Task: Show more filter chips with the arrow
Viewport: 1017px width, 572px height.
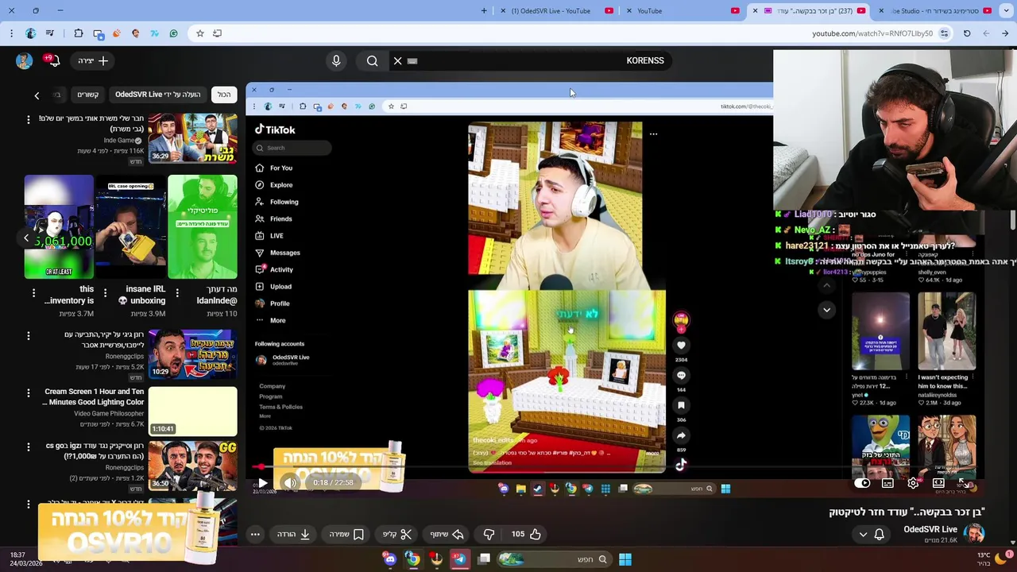Action: click(37, 95)
